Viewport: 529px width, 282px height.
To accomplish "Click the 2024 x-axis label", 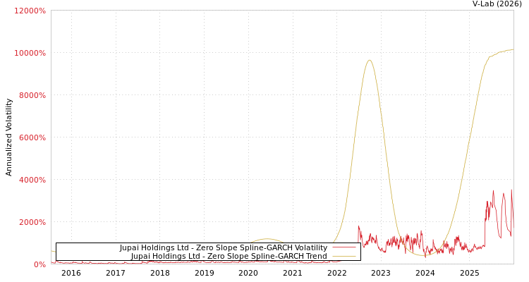I will tap(425, 273).
